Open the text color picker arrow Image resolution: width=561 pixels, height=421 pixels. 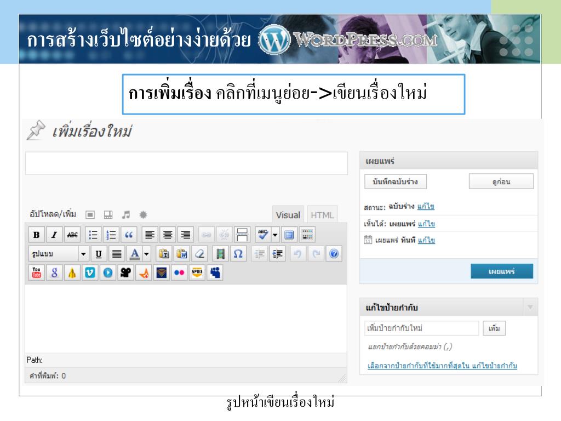pos(147,254)
